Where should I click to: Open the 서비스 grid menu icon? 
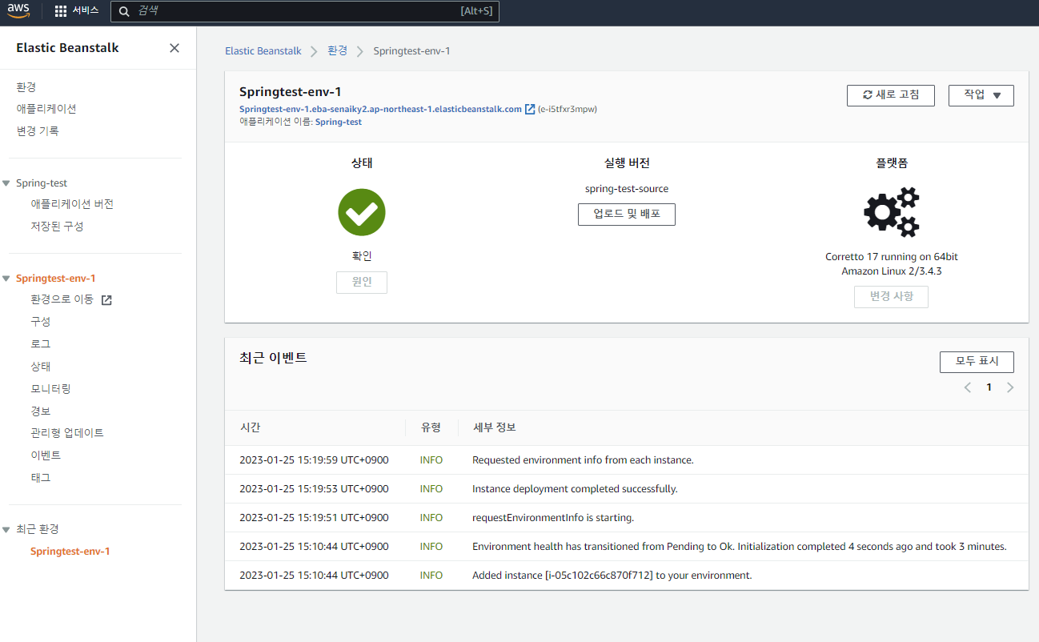(x=61, y=11)
